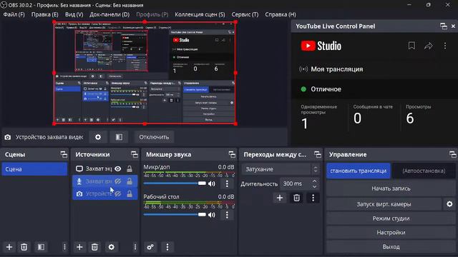
Task: Undock the Источники panel
Action: click(x=135, y=154)
